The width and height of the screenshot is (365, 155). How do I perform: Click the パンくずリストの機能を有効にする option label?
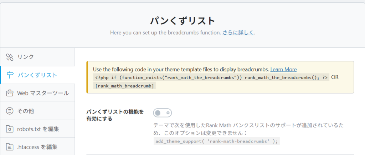point(115,115)
